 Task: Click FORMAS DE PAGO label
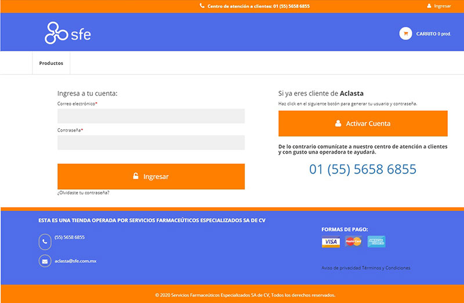[x=345, y=229]
